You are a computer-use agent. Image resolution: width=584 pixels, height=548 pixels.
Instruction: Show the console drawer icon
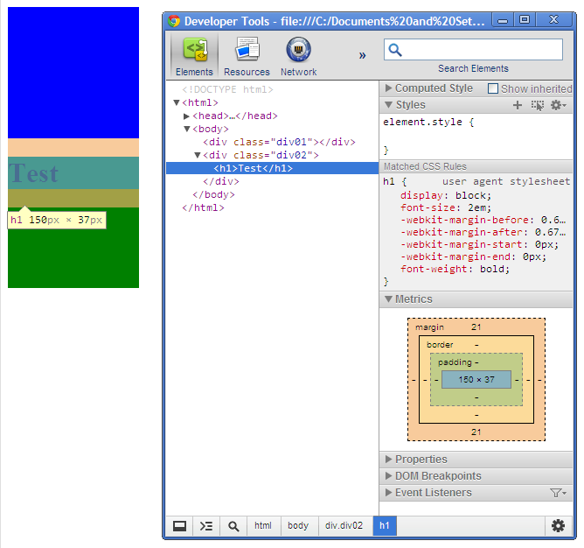pyautogui.click(x=206, y=526)
